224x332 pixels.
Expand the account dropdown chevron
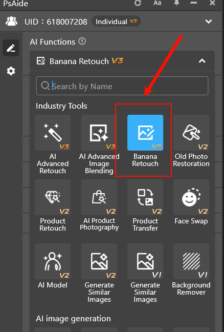[209, 22]
